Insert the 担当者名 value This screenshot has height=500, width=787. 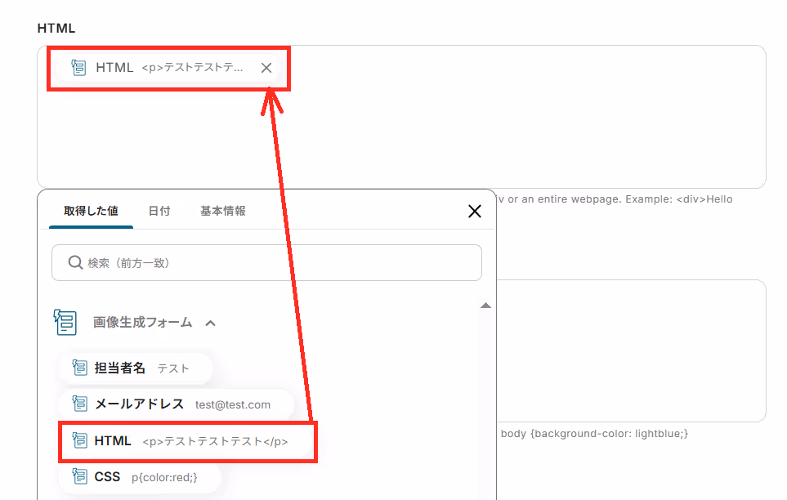tap(136, 368)
